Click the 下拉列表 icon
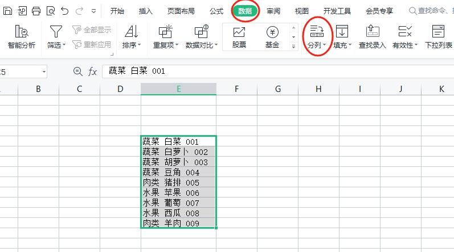 click(438, 32)
